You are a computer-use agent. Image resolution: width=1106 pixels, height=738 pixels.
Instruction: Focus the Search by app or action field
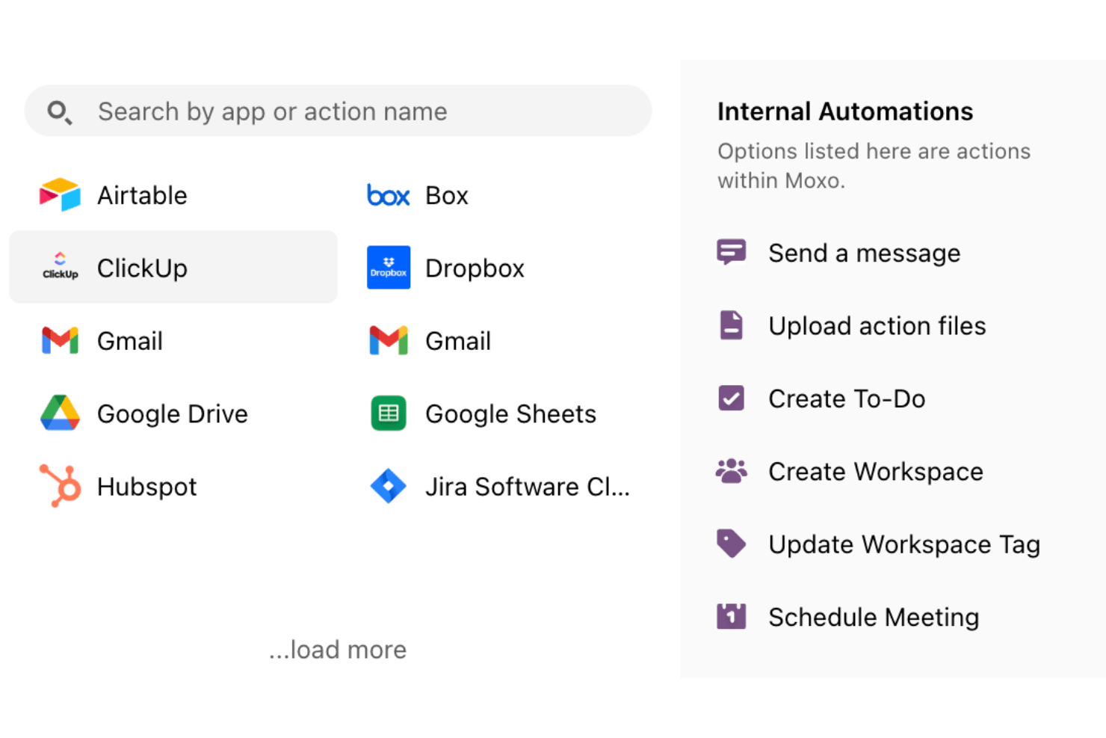click(x=338, y=111)
